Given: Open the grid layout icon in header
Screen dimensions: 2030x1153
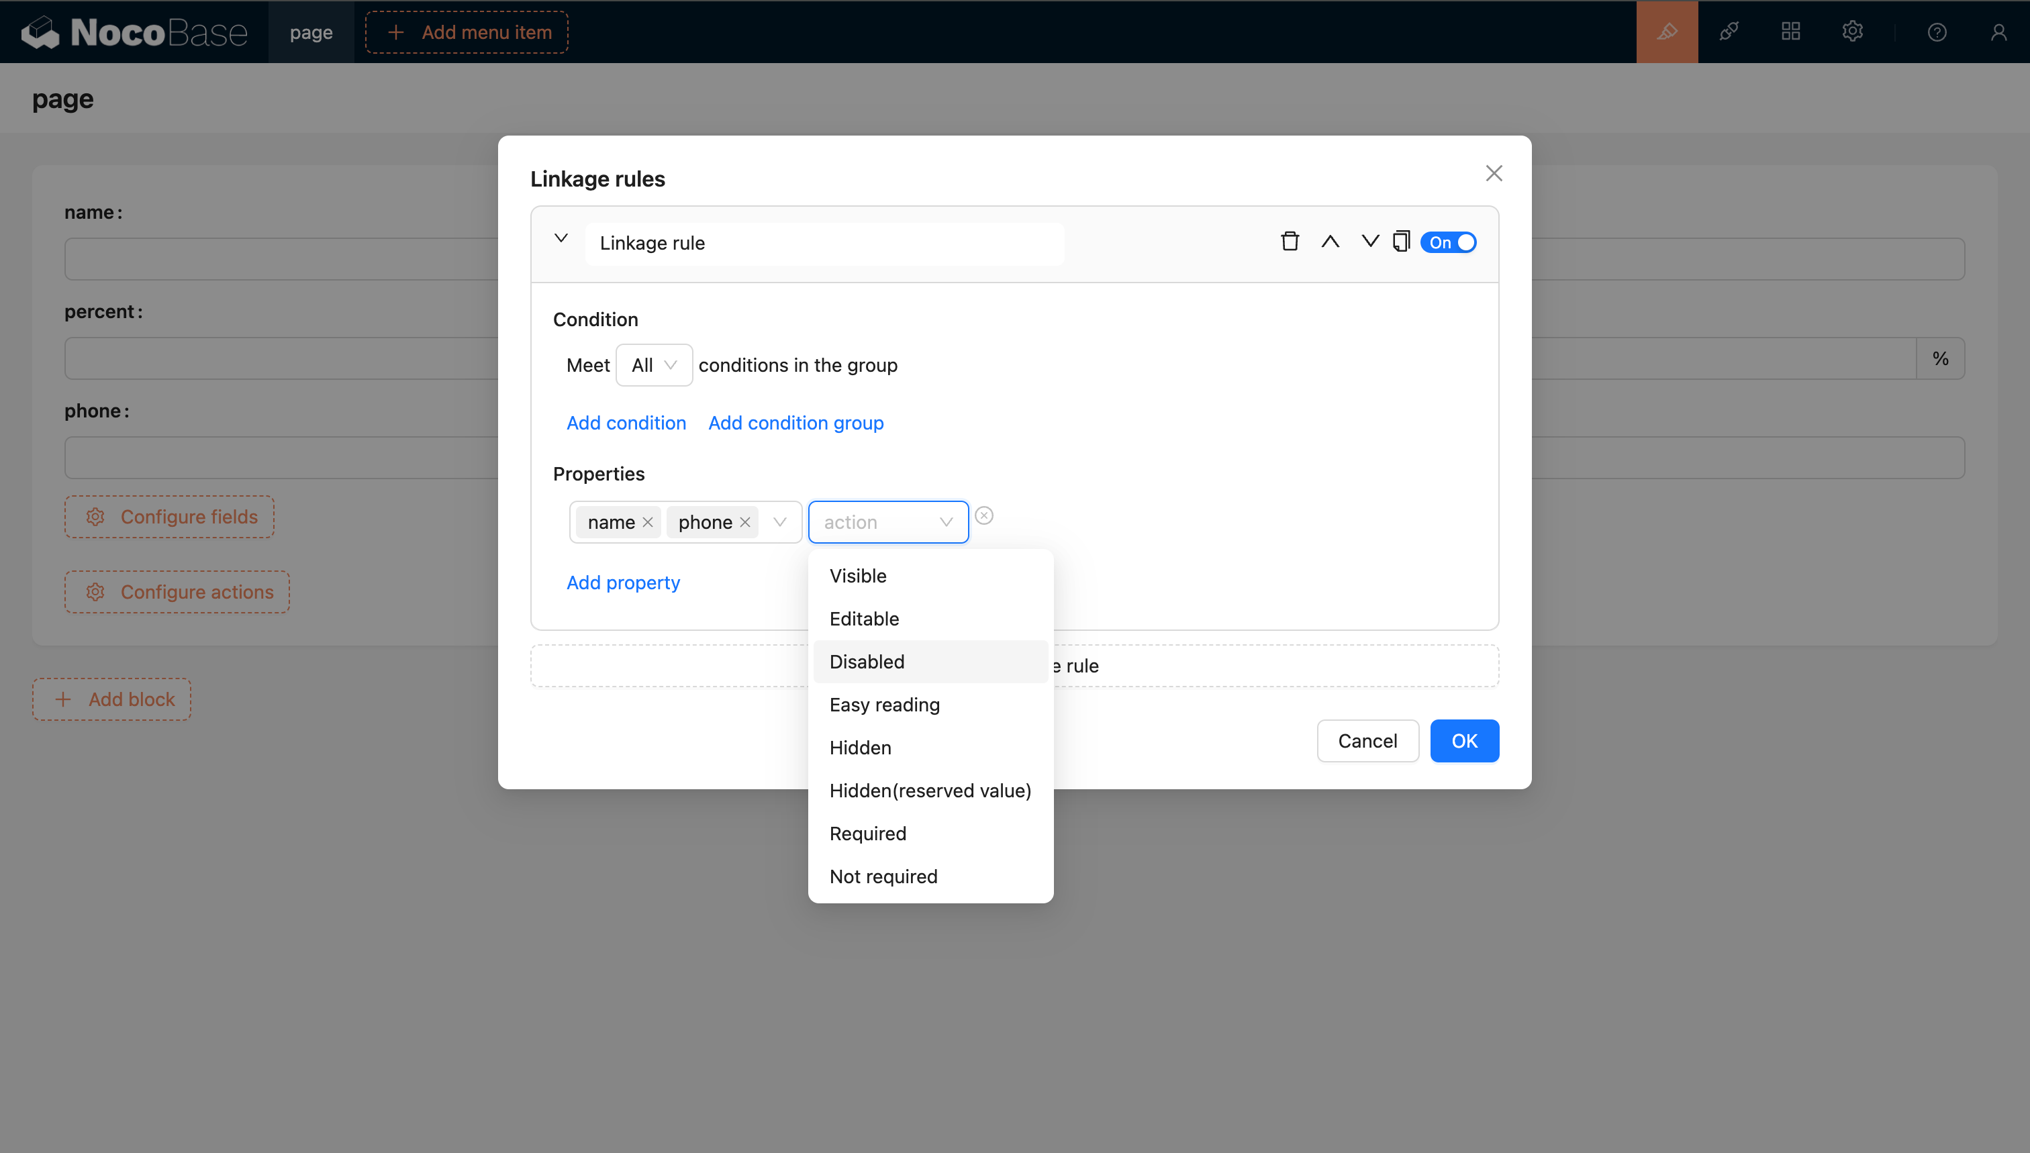Looking at the screenshot, I should point(1791,32).
